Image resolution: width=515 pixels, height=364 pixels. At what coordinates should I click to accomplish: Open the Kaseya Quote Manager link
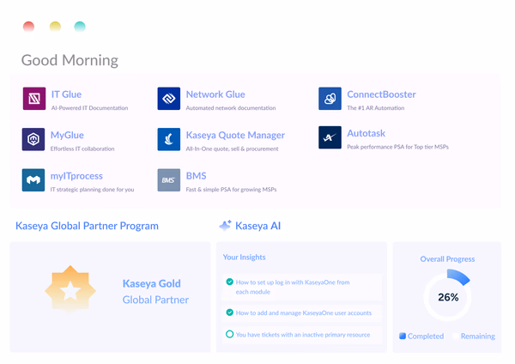(x=235, y=135)
